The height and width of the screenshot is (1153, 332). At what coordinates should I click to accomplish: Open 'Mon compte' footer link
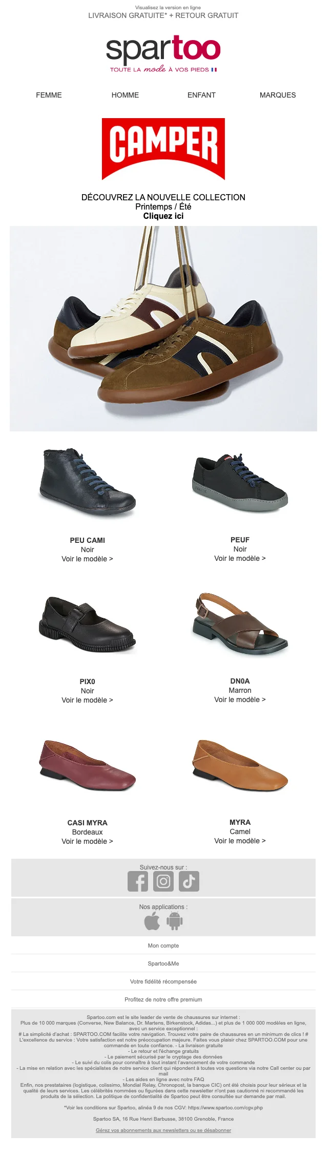(163, 946)
